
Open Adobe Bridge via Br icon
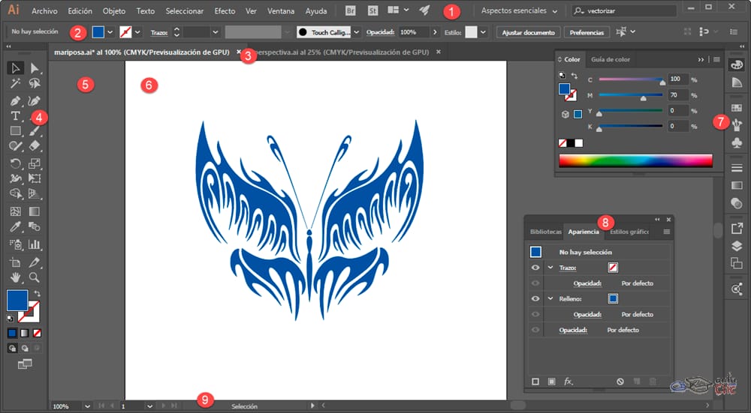pos(351,10)
